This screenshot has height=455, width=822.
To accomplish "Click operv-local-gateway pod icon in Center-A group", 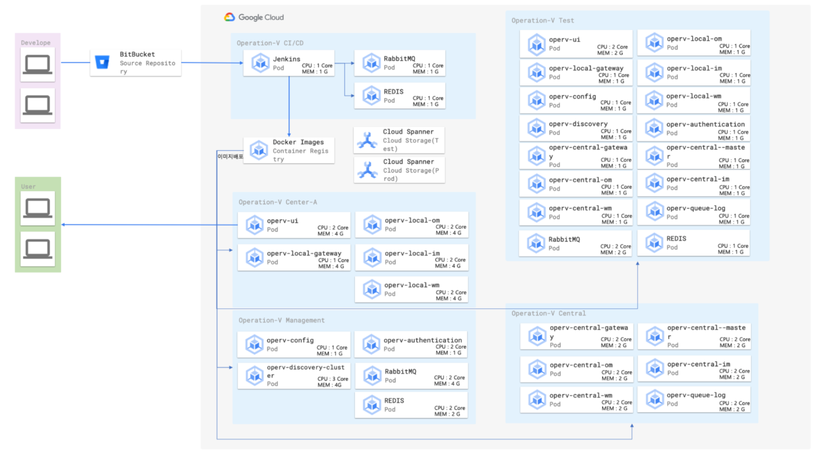I will 255,258.
